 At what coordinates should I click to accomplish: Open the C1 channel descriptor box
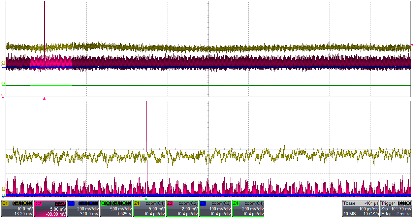click(x=17, y=209)
